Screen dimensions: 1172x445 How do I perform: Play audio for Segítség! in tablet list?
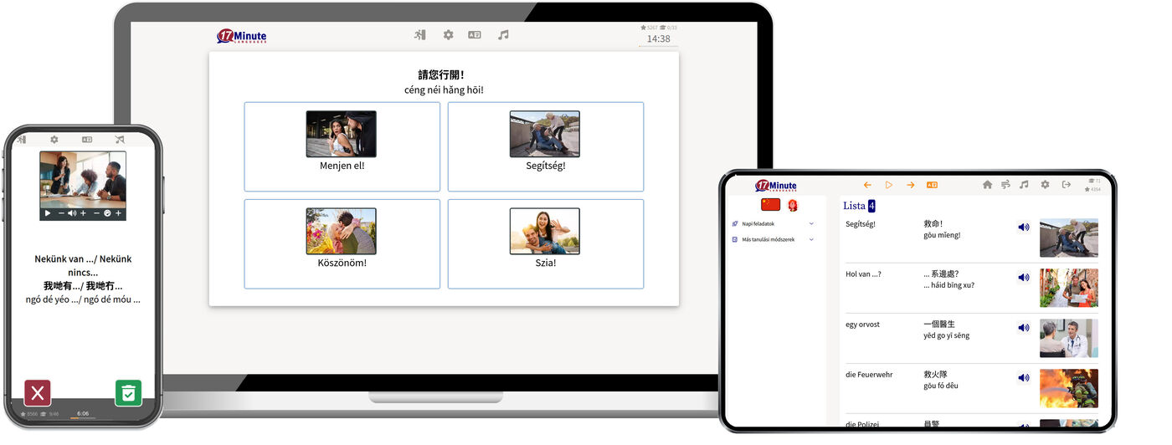[1023, 227]
